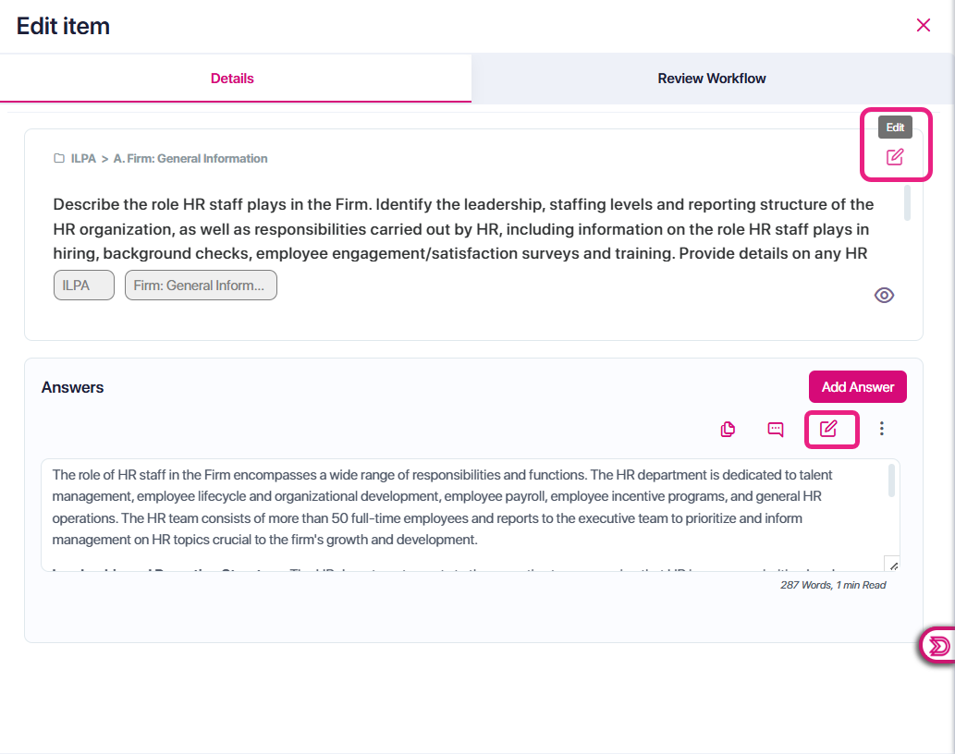Switch to the Review Workflow tab
This screenshot has height=754, width=955.
(x=711, y=79)
